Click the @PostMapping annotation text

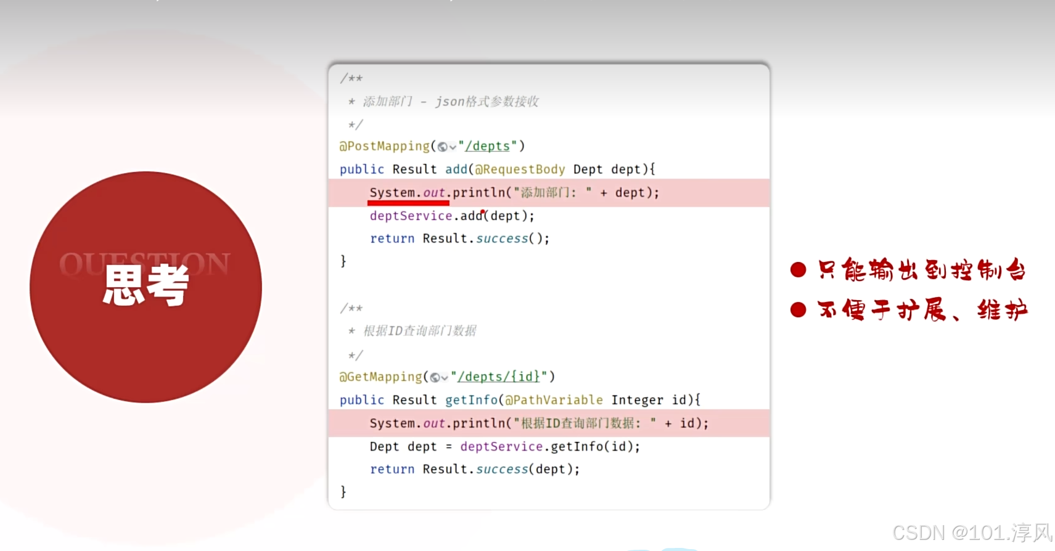pos(384,146)
